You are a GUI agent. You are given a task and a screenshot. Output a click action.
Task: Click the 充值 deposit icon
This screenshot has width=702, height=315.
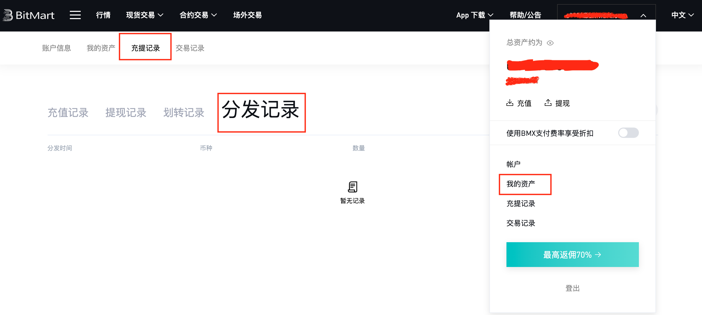[x=510, y=103]
